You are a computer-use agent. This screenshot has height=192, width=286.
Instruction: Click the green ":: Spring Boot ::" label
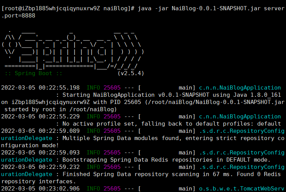[x=33, y=73]
